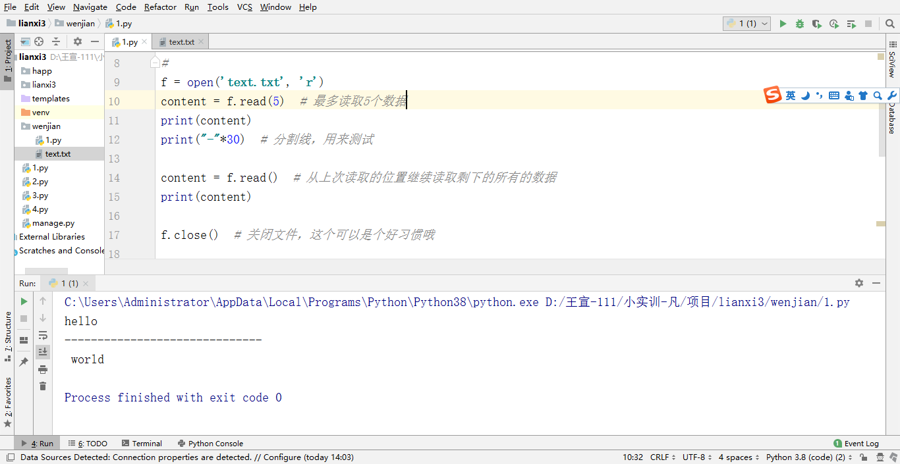Open run configuration dropdown '1 (1)'
Image resolution: width=900 pixels, height=464 pixels.
(747, 24)
